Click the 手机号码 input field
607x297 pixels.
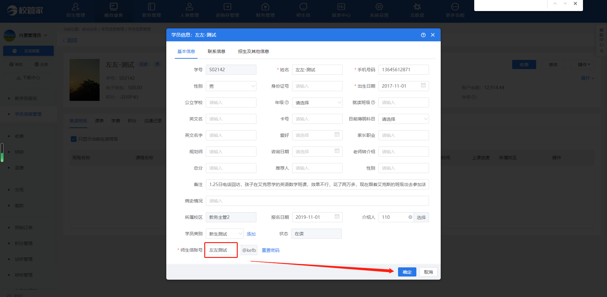click(x=404, y=70)
